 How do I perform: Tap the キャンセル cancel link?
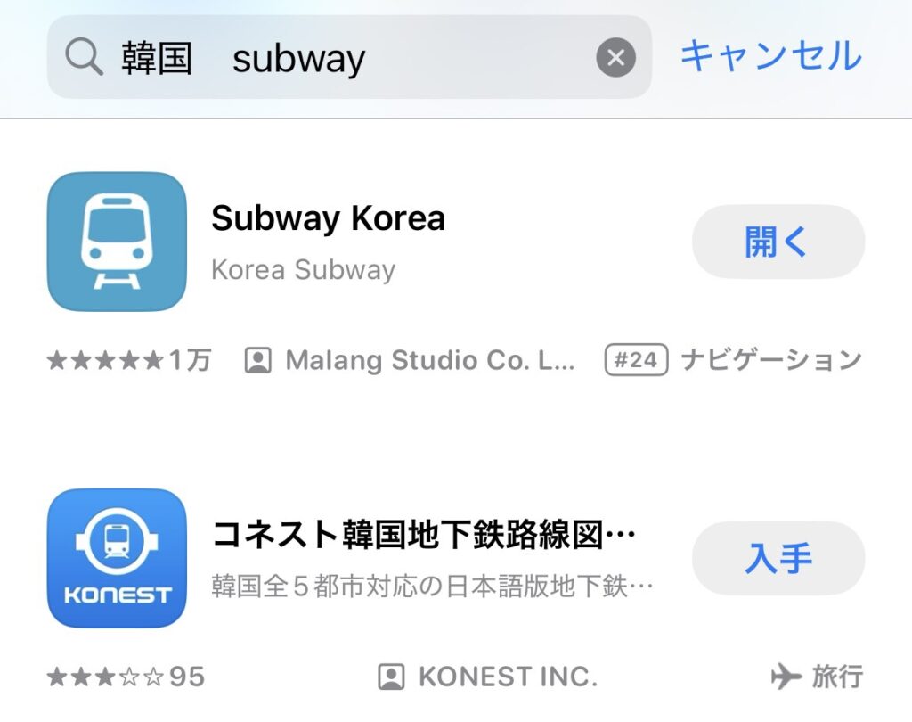pos(770,57)
